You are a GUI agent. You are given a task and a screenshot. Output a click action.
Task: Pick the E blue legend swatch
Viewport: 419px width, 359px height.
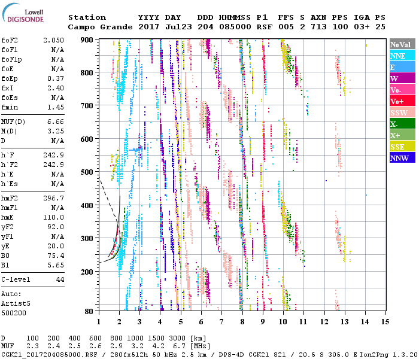click(402, 67)
